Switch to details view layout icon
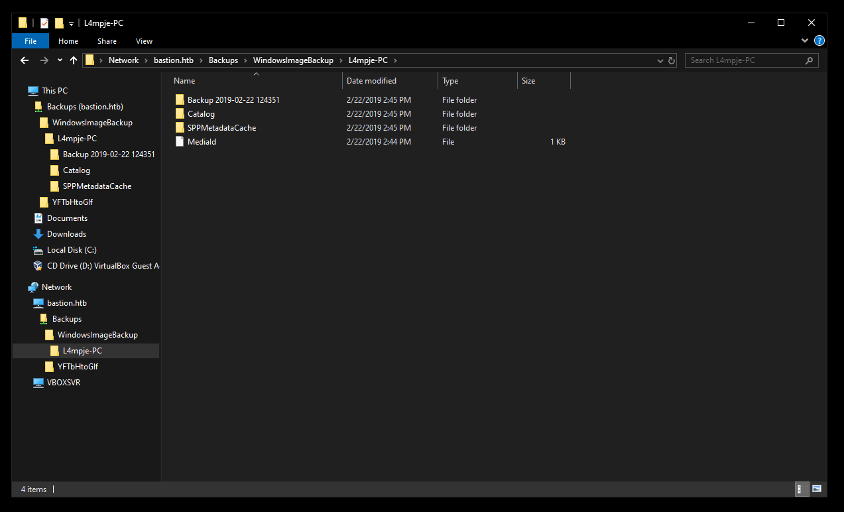Image resolution: width=844 pixels, height=512 pixels. (x=802, y=489)
